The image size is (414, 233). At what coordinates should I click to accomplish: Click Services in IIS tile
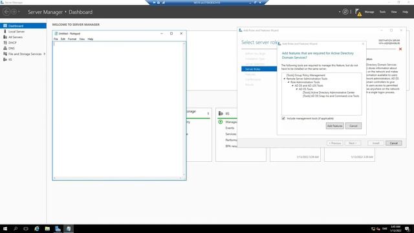pos(231,134)
